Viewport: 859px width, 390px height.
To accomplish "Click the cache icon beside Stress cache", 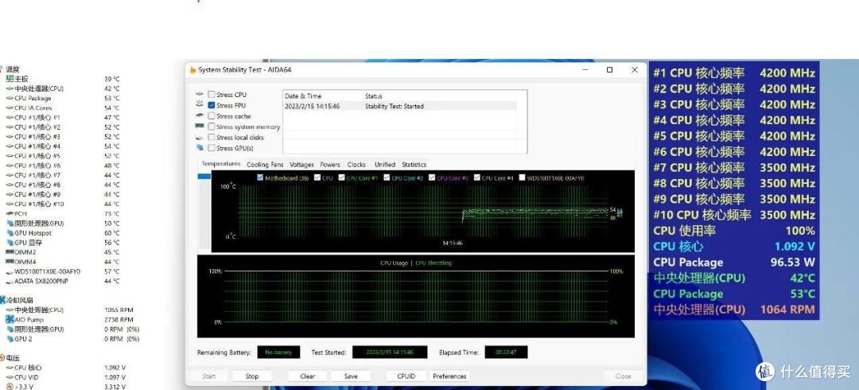I will (x=200, y=115).
